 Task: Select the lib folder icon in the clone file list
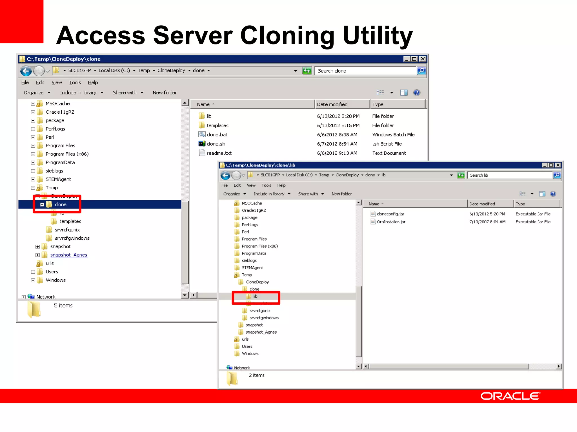click(202, 116)
